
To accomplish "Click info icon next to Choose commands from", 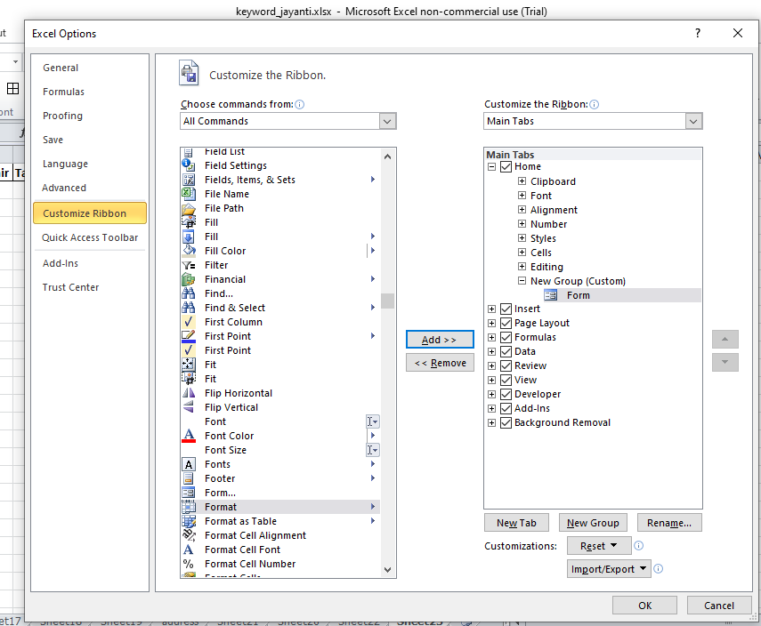I will tap(300, 104).
